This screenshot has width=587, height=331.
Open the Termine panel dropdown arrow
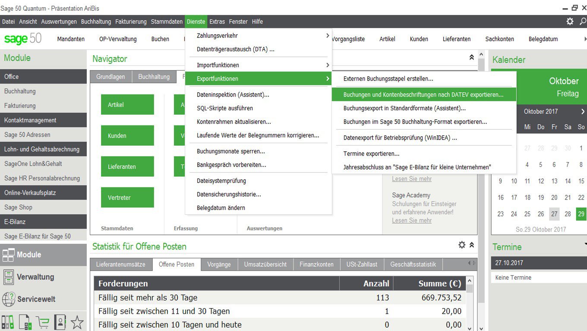(585, 244)
